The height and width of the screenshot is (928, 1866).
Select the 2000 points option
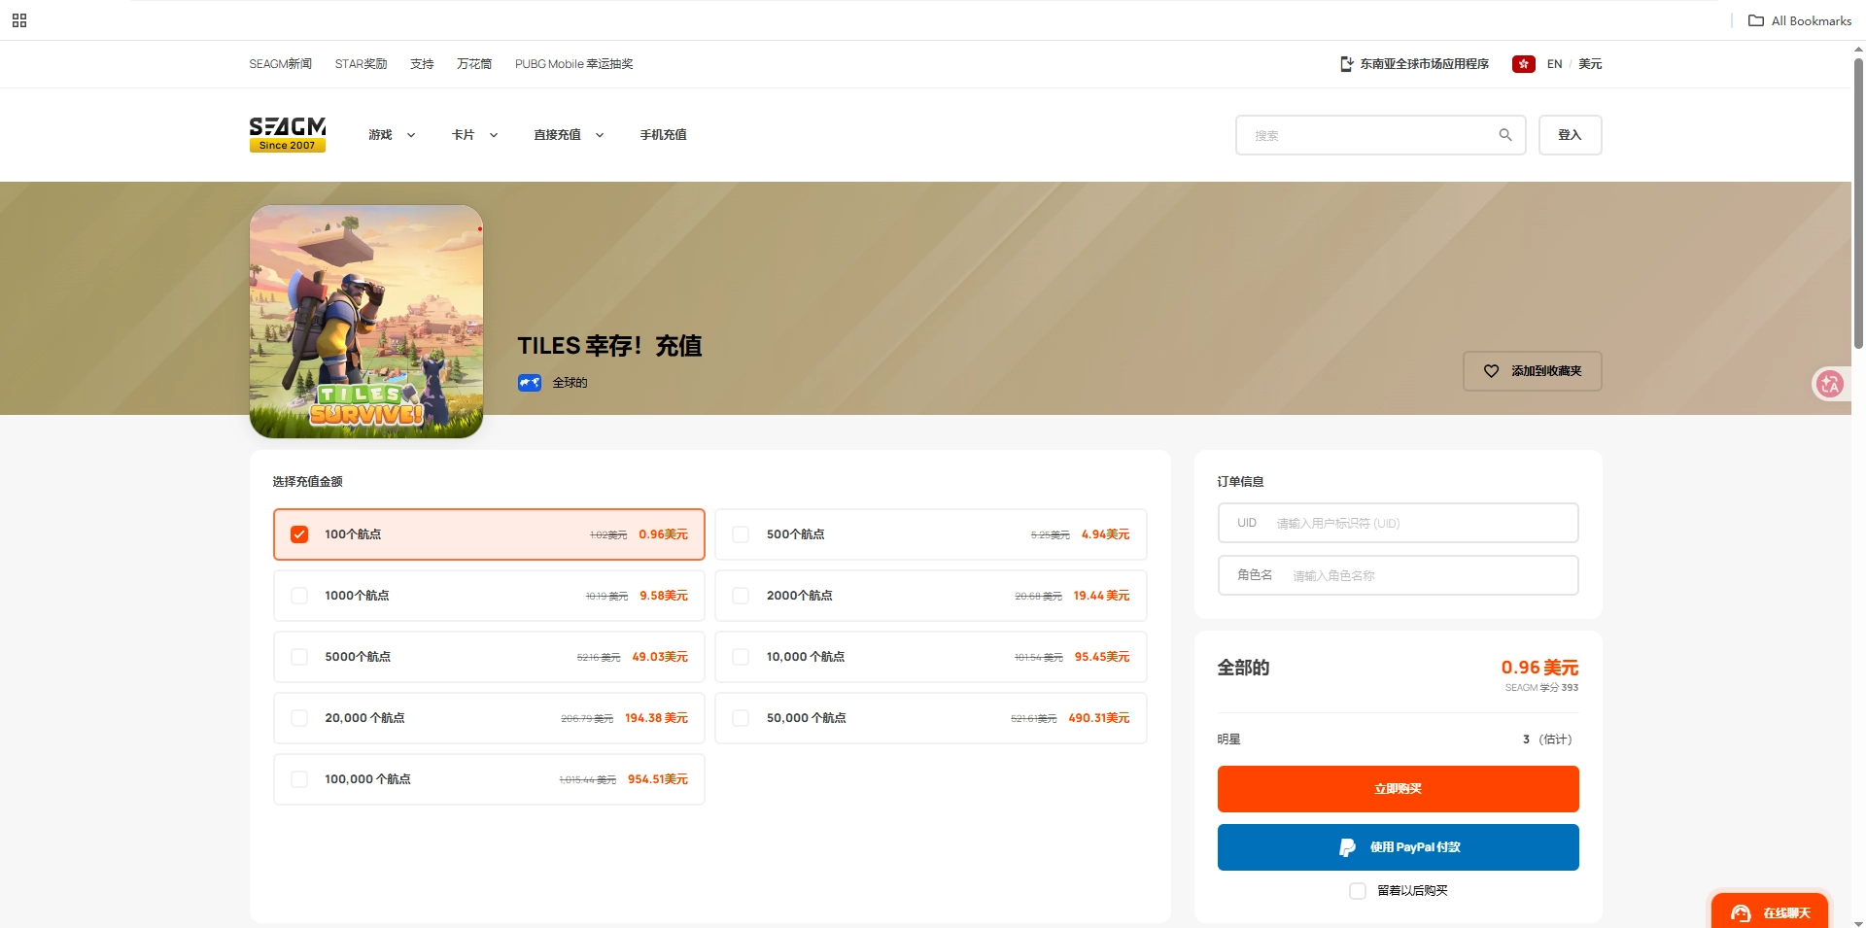tap(931, 596)
